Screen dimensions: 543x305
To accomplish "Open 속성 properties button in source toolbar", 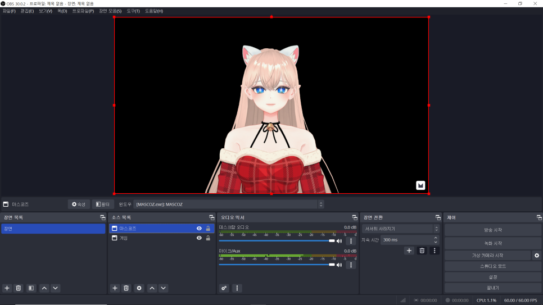I will [79, 204].
